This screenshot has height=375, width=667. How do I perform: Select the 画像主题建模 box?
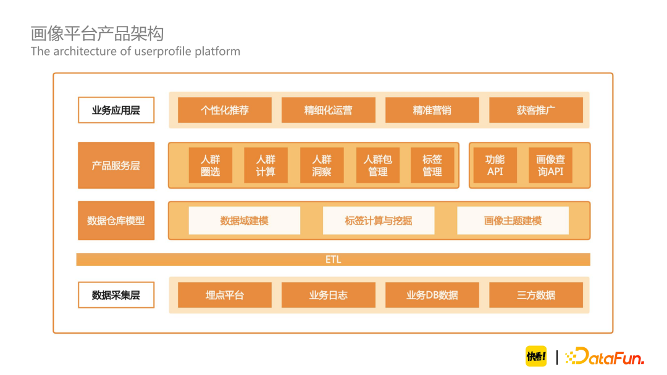pos(513,220)
